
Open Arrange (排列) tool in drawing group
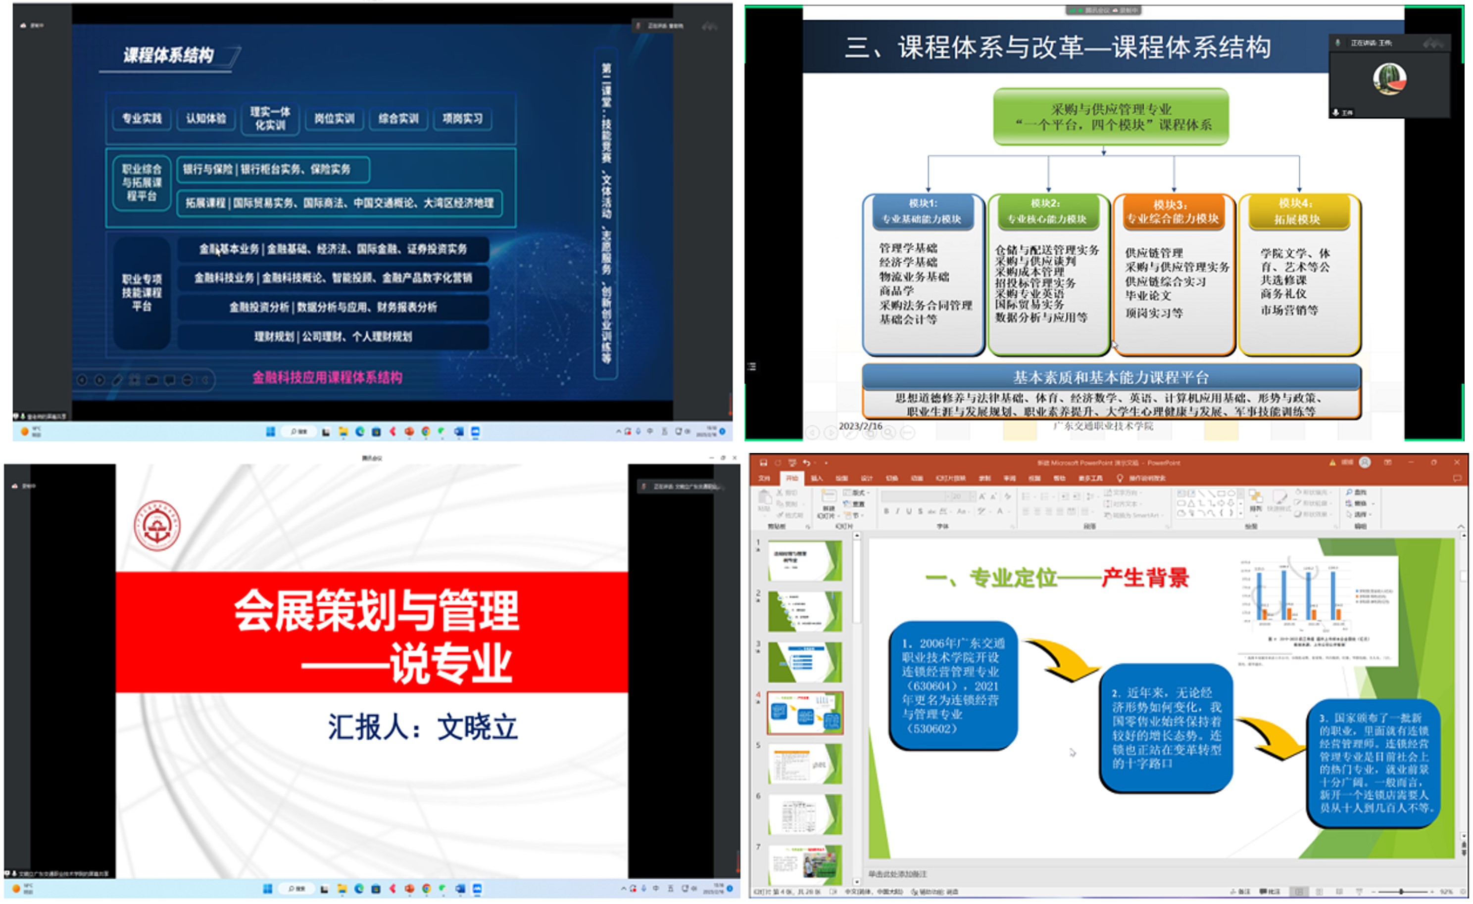1256,502
